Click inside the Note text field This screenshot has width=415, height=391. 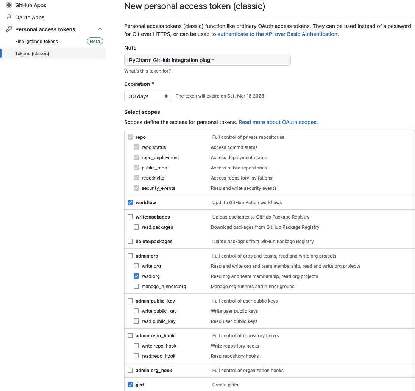(207, 60)
